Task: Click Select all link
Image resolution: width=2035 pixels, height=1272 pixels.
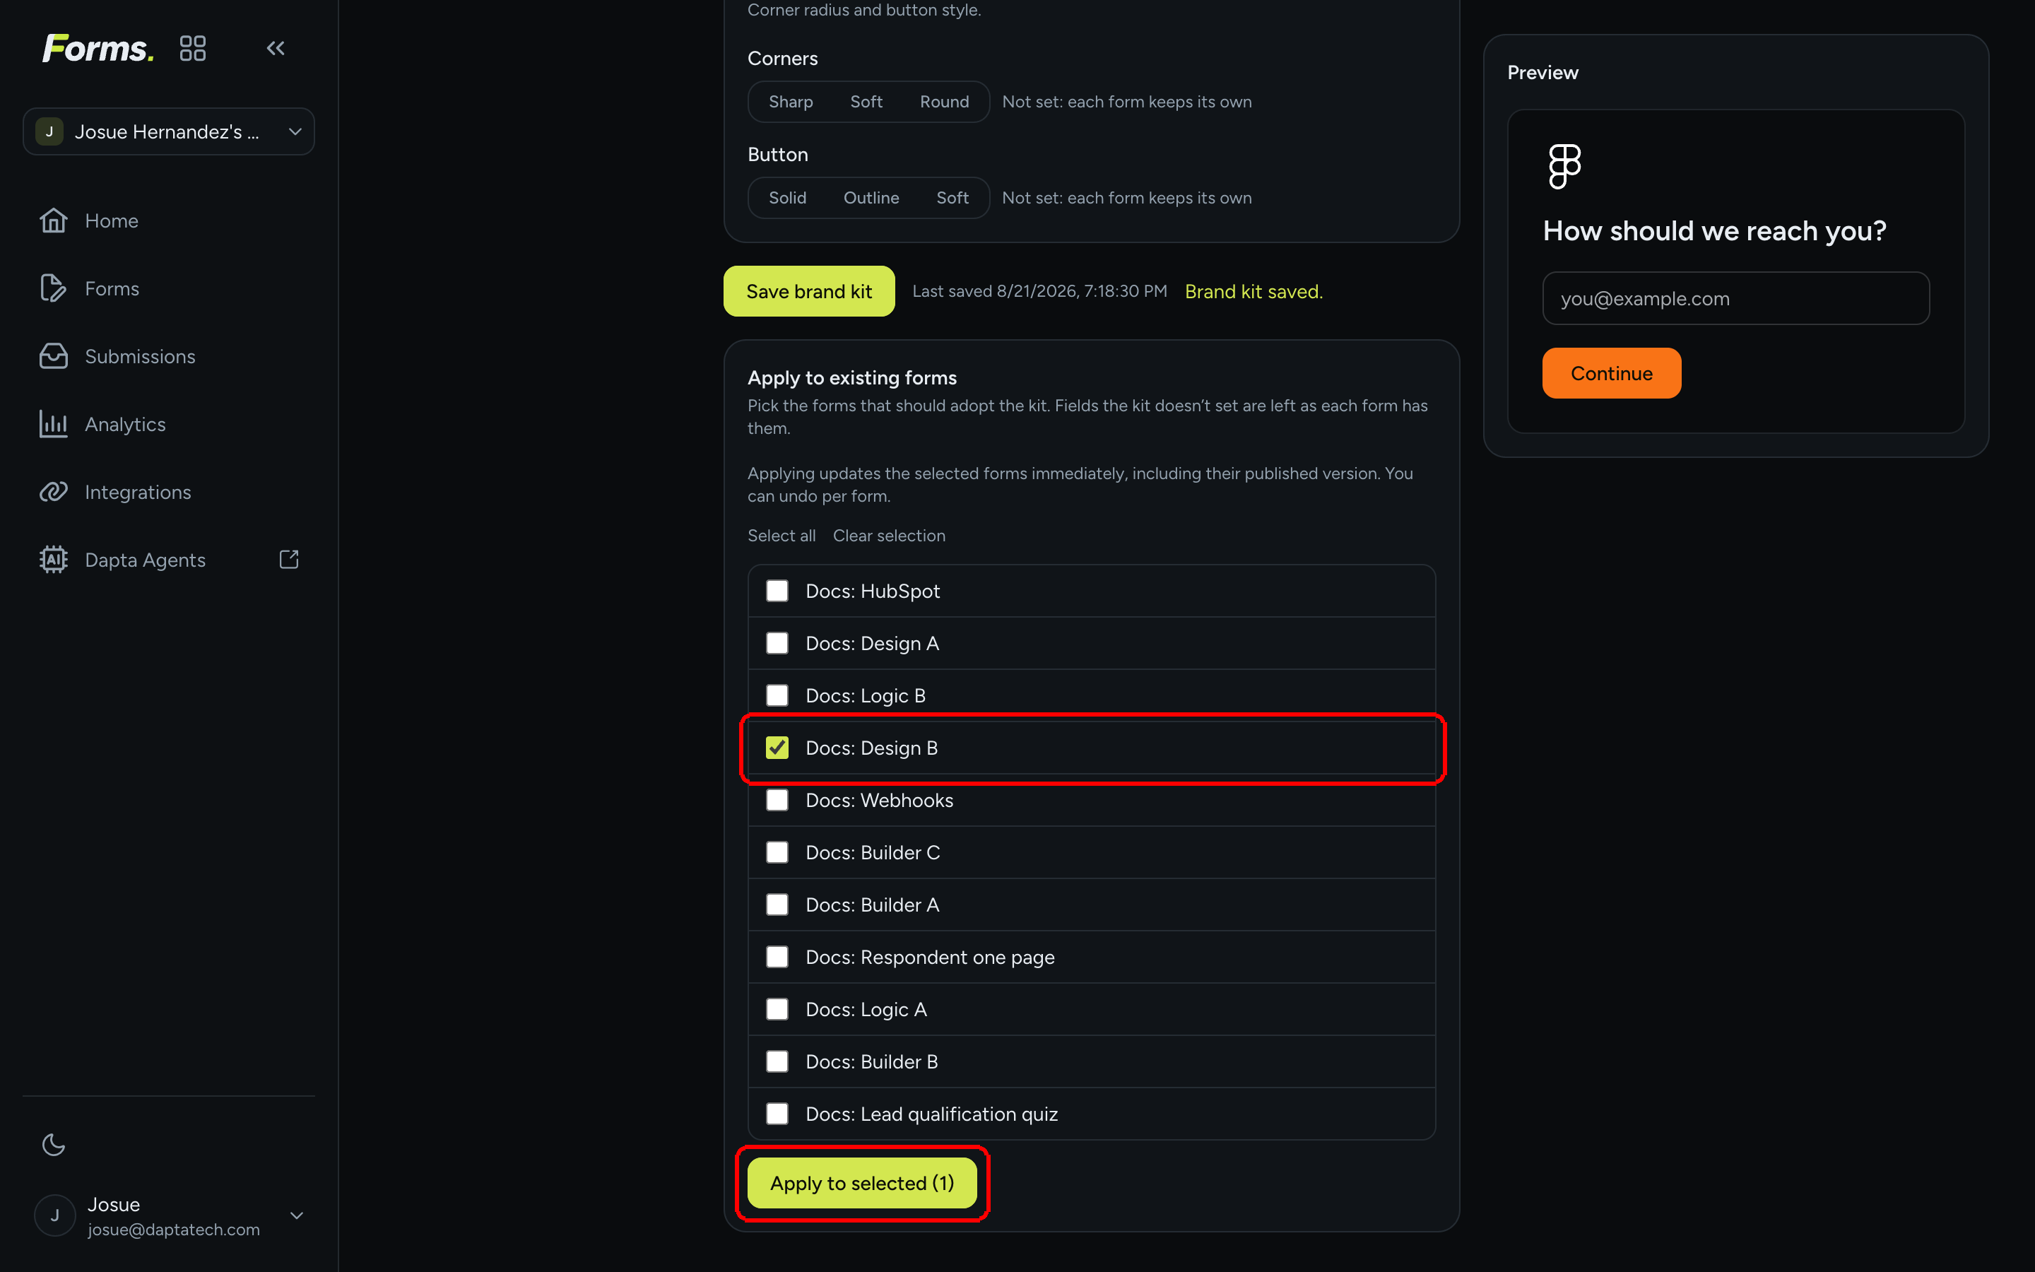Action: 781,535
